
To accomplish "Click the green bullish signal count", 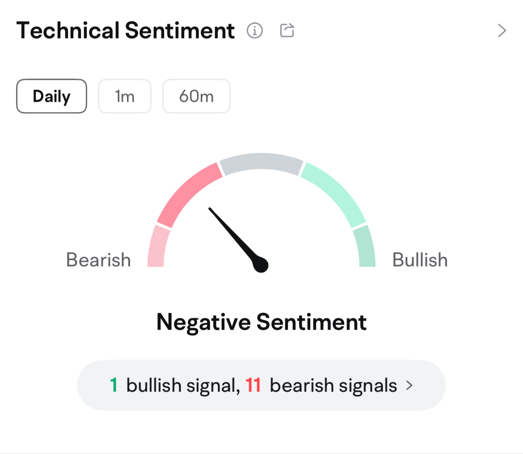I will 114,385.
